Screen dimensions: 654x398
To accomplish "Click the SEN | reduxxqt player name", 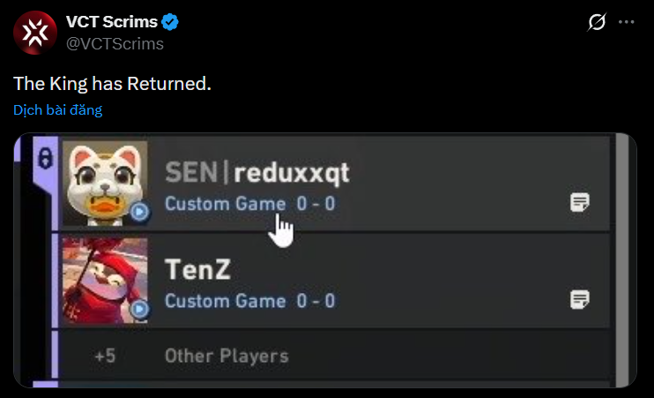I will click(x=257, y=174).
